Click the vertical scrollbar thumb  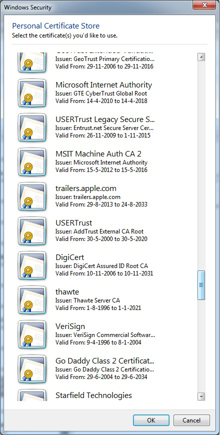point(201,285)
